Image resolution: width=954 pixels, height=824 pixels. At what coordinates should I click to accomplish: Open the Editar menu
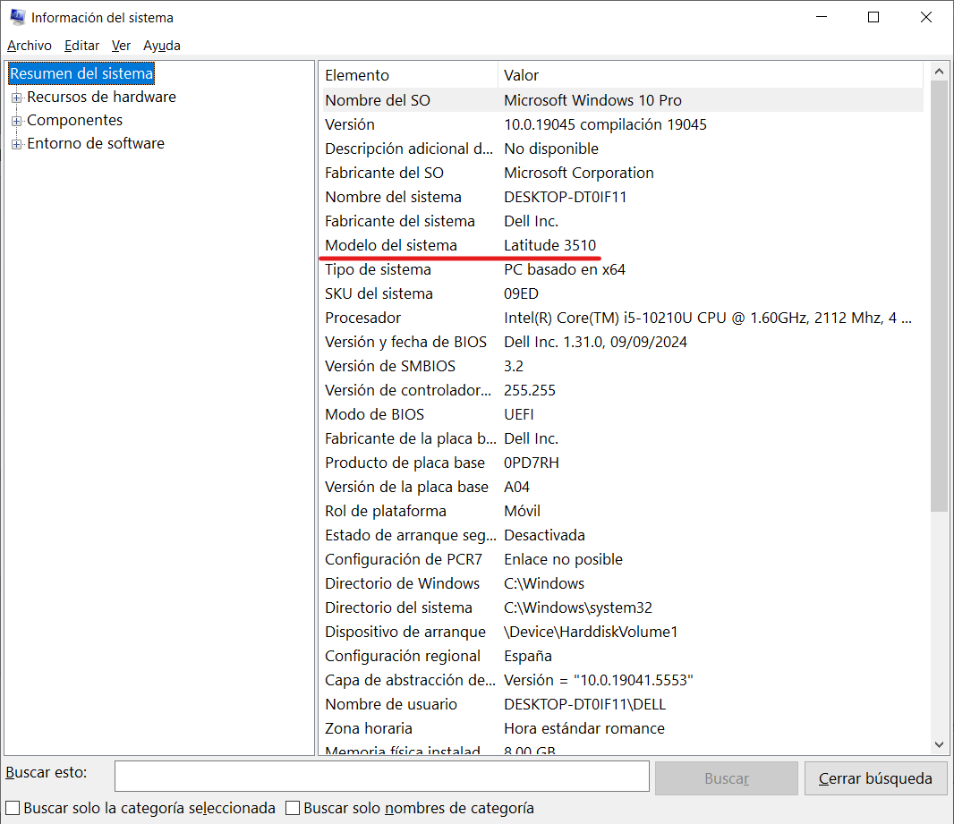[81, 46]
